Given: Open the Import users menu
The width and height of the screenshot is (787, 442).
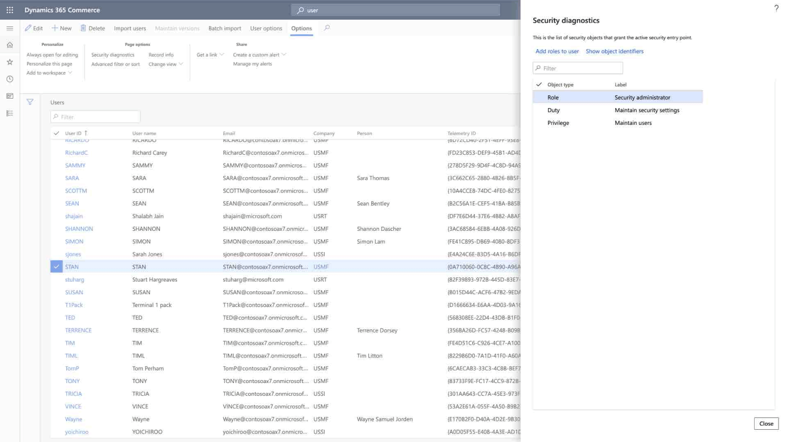Looking at the screenshot, I should [x=130, y=28].
